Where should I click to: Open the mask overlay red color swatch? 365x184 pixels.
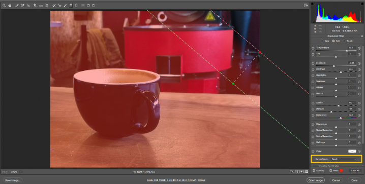click(341, 170)
